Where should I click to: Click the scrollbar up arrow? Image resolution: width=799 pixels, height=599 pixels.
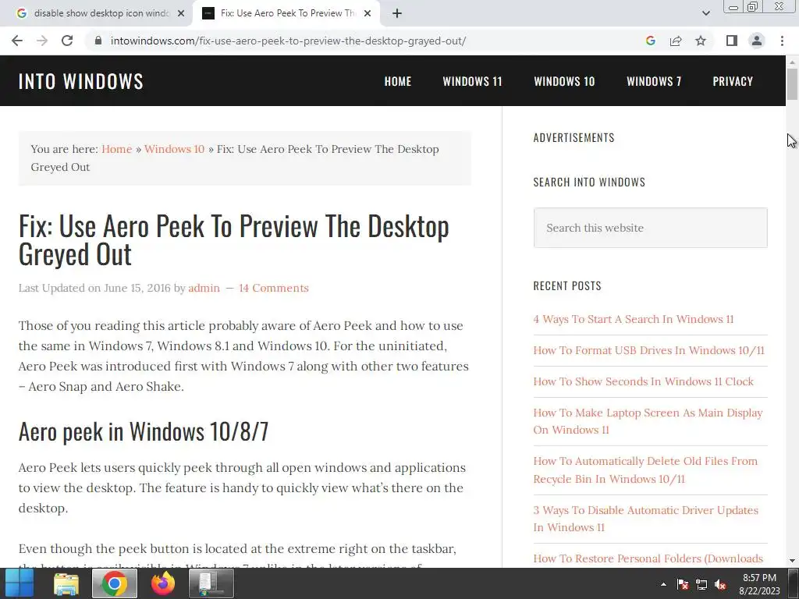click(792, 62)
